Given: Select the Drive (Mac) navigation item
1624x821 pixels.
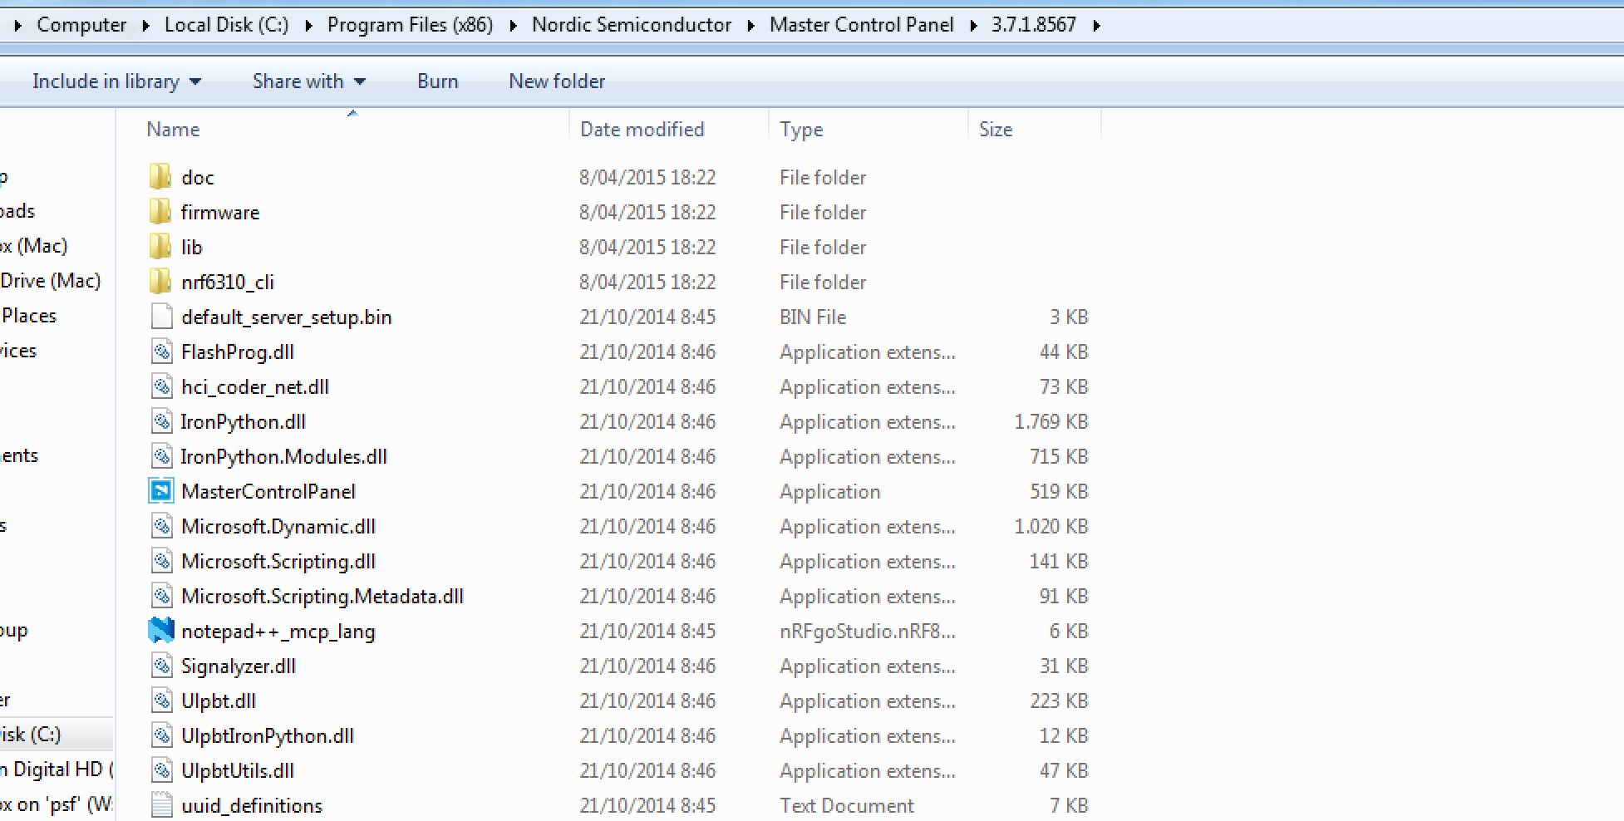Looking at the screenshot, I should [x=51, y=281].
